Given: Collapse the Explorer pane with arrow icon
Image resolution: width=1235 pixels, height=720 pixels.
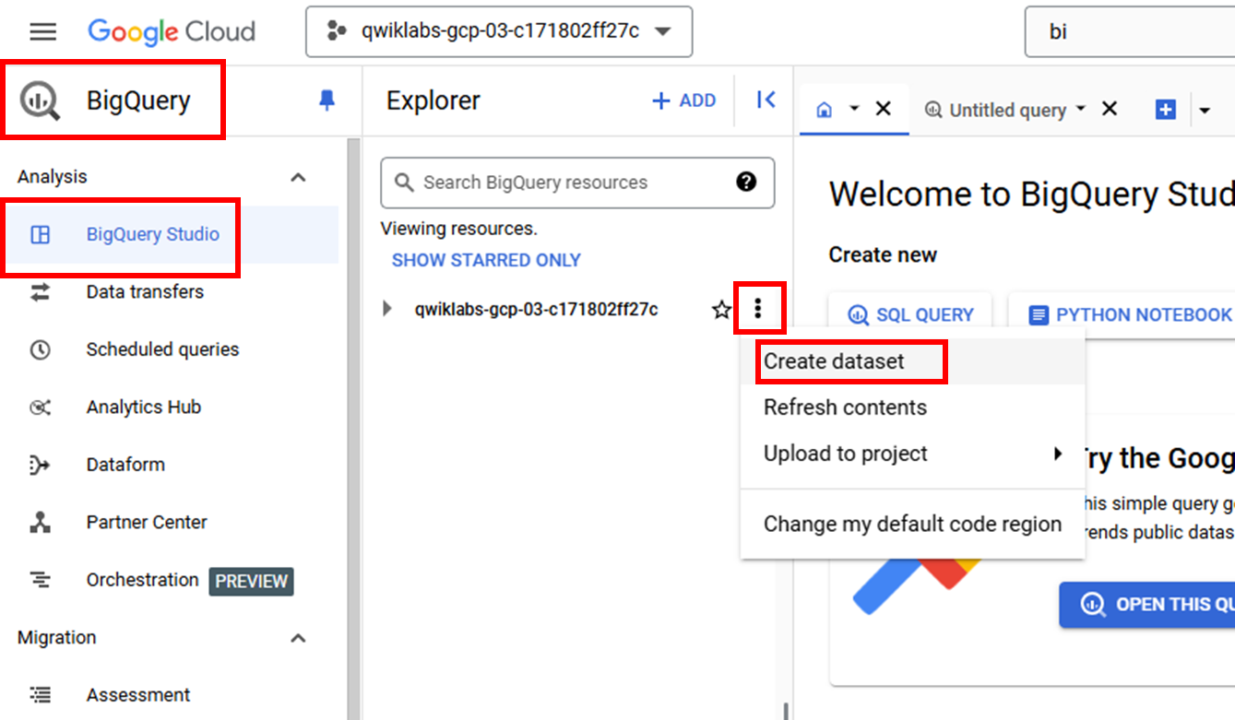Looking at the screenshot, I should 766,100.
